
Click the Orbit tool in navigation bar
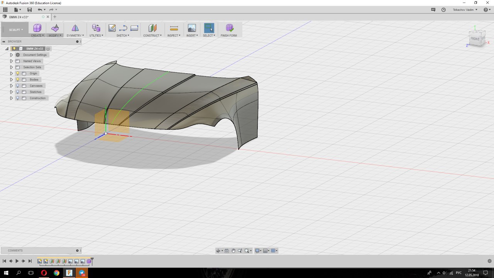[x=218, y=251]
